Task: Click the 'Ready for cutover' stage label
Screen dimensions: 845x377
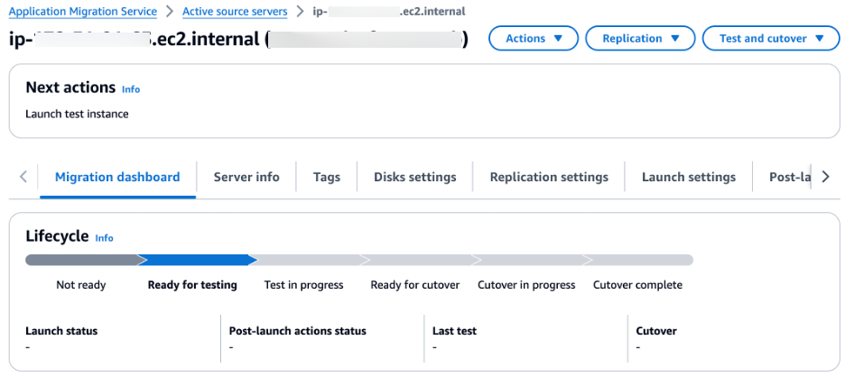Action: [415, 285]
